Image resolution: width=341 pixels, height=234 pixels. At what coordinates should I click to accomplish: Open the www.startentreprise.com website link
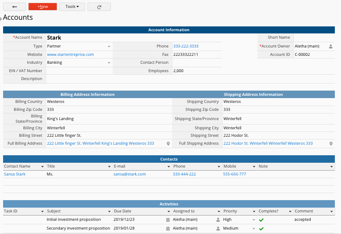(70, 55)
